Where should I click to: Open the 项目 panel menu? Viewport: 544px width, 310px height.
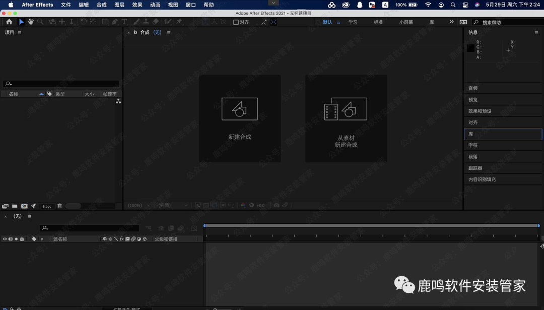(x=20, y=33)
